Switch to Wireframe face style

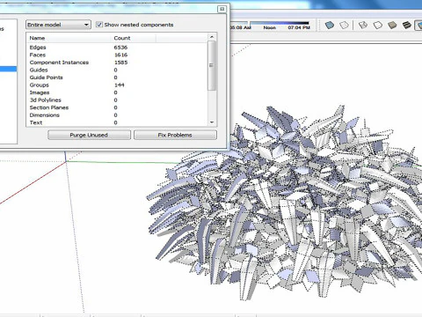363,26
